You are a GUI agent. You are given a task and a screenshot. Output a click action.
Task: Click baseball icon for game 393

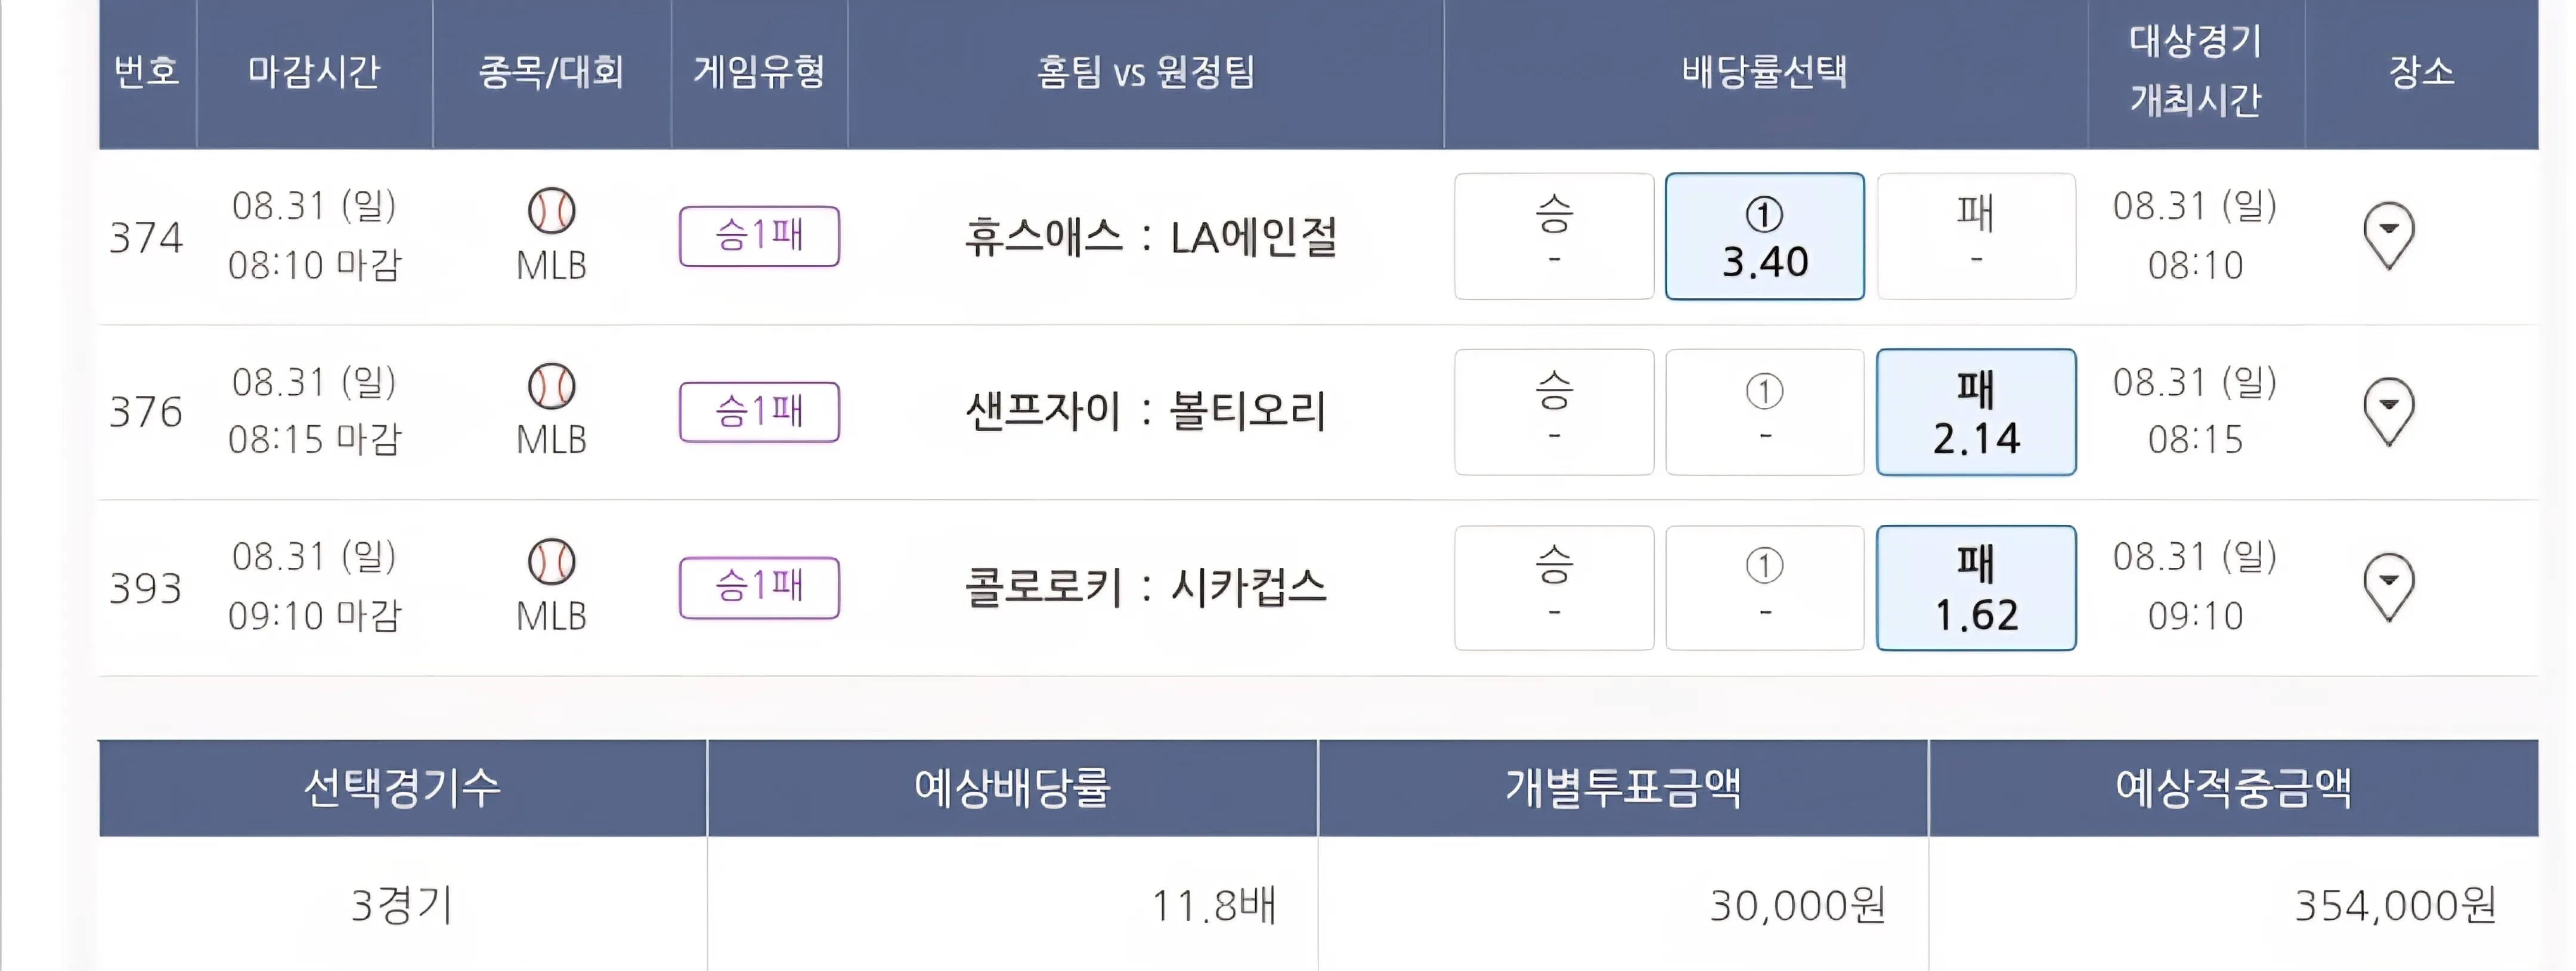coord(551,561)
